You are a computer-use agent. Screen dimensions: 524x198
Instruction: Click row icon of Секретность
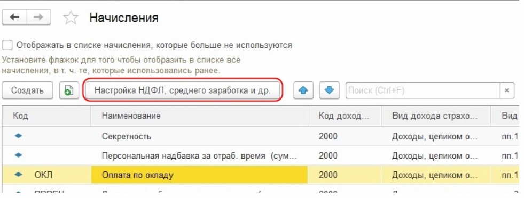tap(19, 136)
